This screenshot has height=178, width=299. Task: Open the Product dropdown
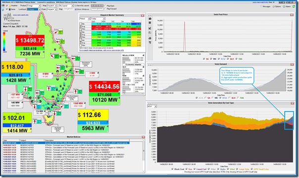[34, 6]
